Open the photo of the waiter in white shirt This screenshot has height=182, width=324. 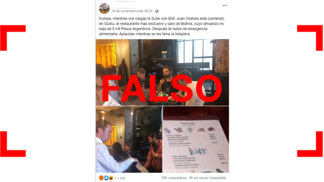pos(129,139)
